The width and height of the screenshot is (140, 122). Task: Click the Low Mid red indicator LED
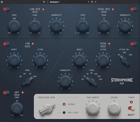(x=43, y=9)
